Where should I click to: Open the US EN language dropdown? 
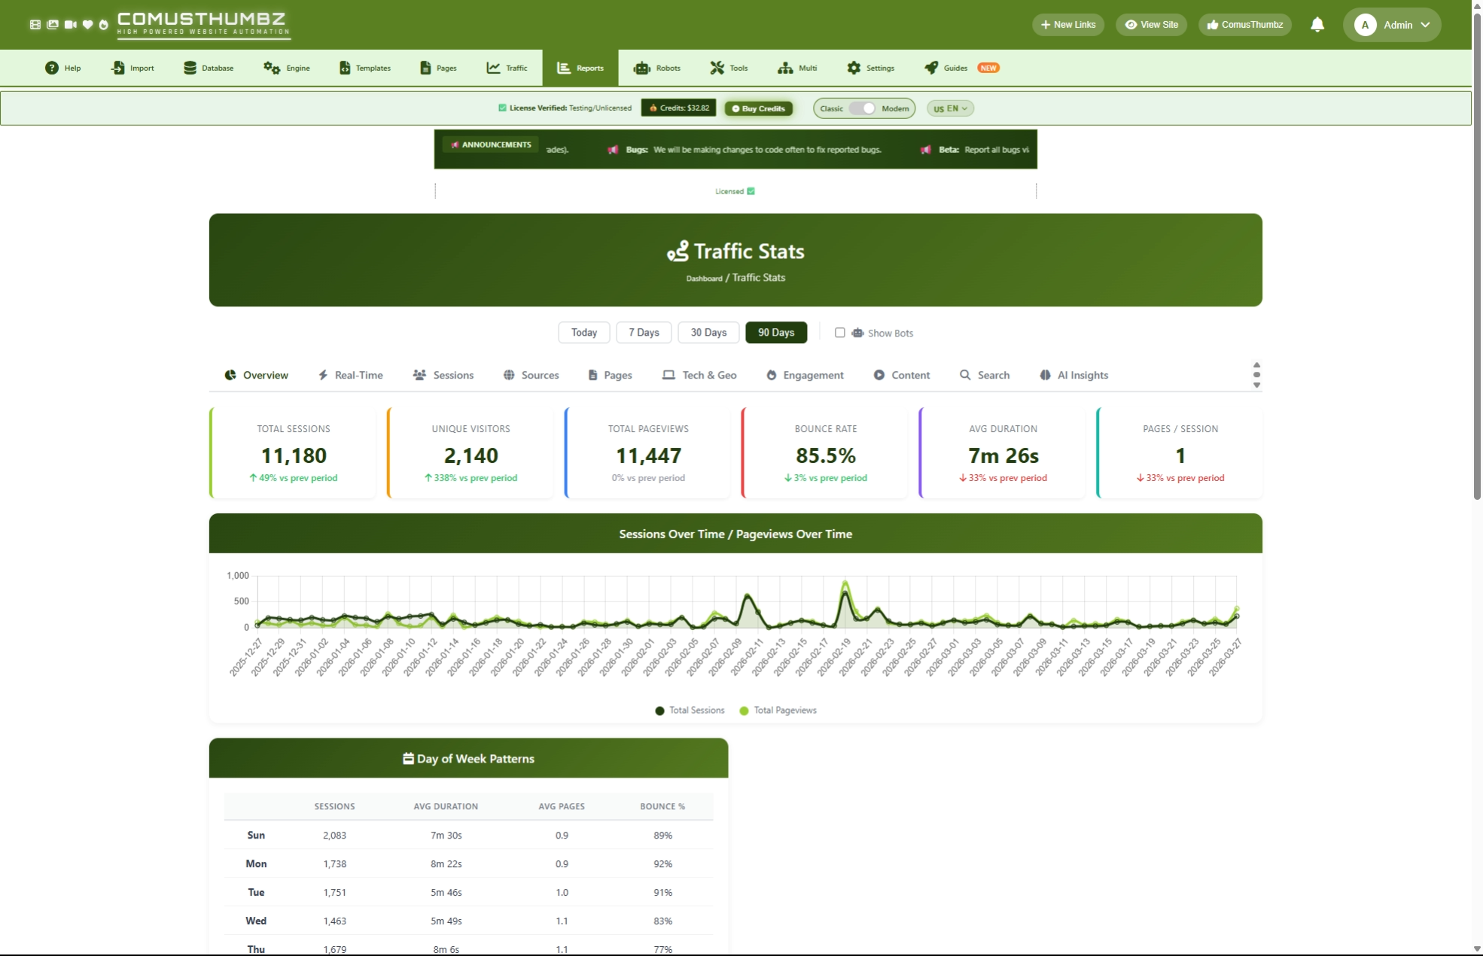click(949, 108)
